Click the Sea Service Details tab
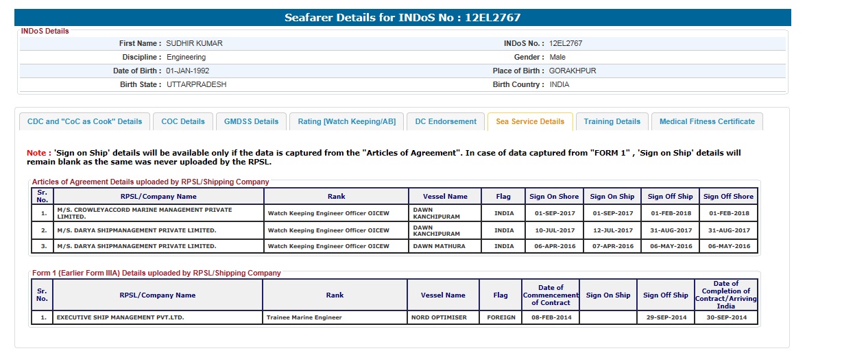842x353 pixels. 530,121
